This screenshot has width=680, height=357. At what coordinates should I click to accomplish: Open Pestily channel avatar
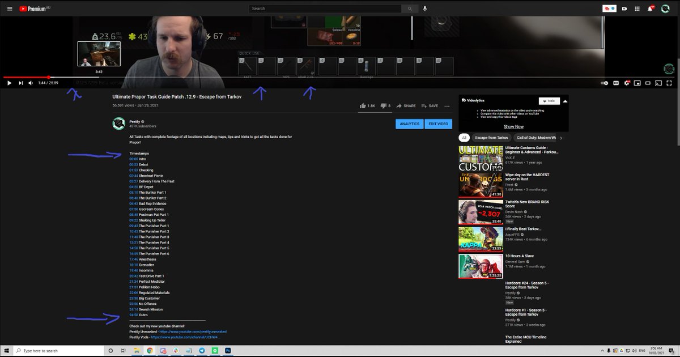tap(118, 124)
